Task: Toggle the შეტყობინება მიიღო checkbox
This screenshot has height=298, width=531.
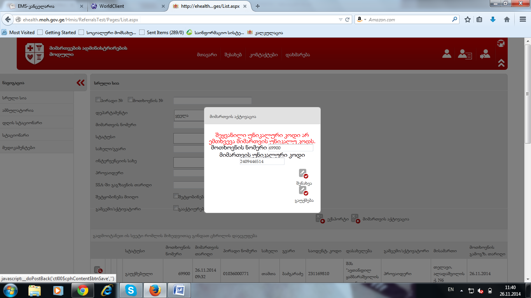Action: 176,196
